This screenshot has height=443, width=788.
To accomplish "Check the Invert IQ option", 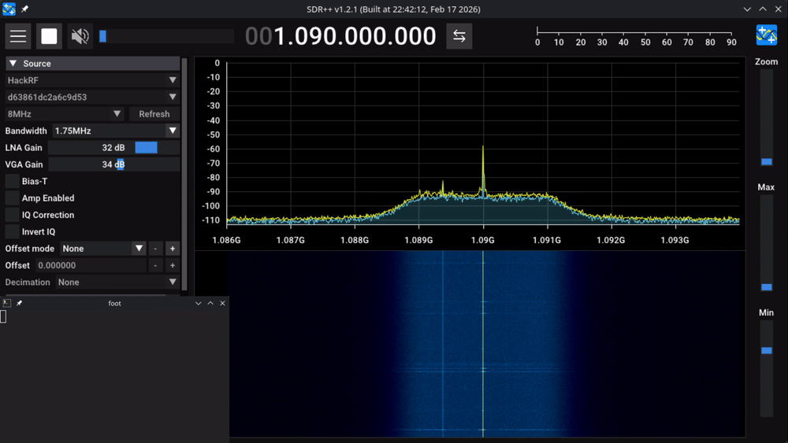I will coord(13,231).
